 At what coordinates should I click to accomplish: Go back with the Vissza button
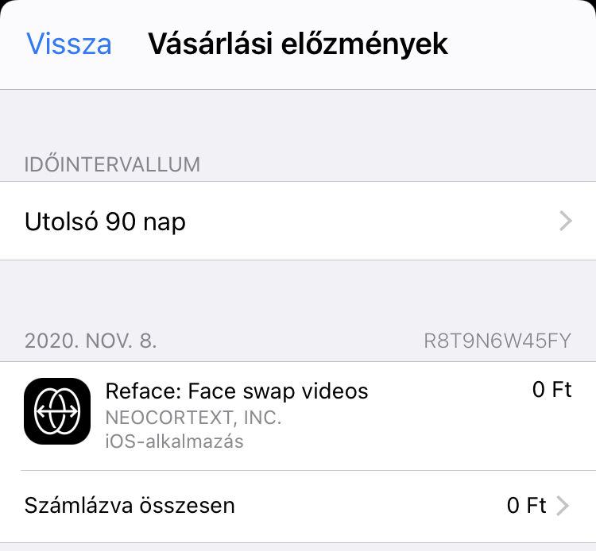[69, 44]
